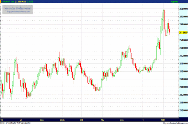Select the dec. marker on time axis
The image size is (188, 125).
point(122,120)
